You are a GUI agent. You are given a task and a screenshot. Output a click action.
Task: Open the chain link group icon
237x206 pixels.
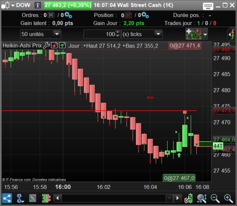point(20,198)
